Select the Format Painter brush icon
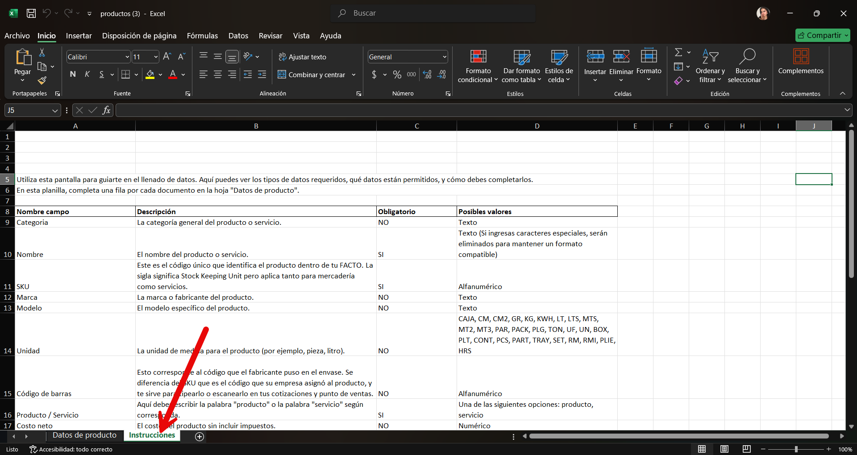The width and height of the screenshot is (857, 455). (42, 80)
